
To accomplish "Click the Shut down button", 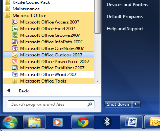I will (118, 104).
